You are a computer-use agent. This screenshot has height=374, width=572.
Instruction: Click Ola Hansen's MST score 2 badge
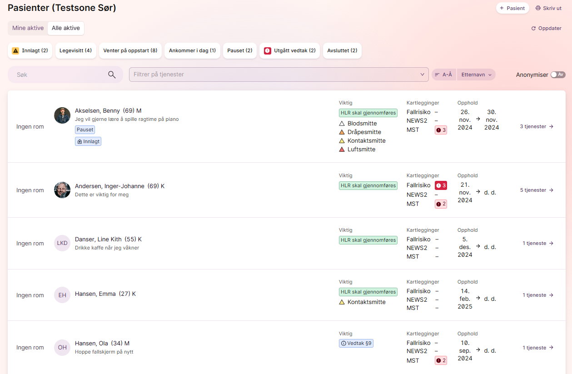[x=441, y=360]
